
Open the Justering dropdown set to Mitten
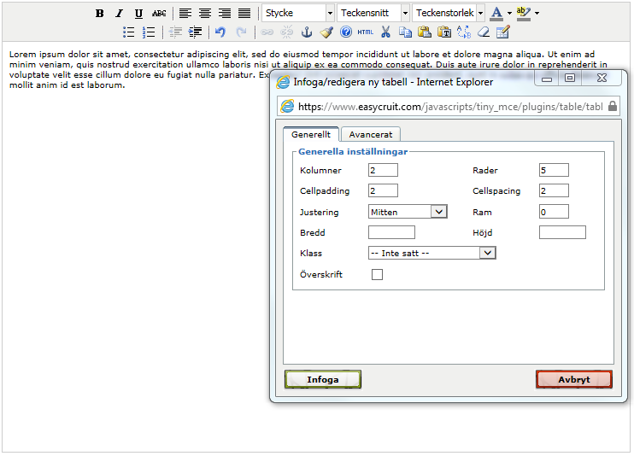click(x=408, y=212)
